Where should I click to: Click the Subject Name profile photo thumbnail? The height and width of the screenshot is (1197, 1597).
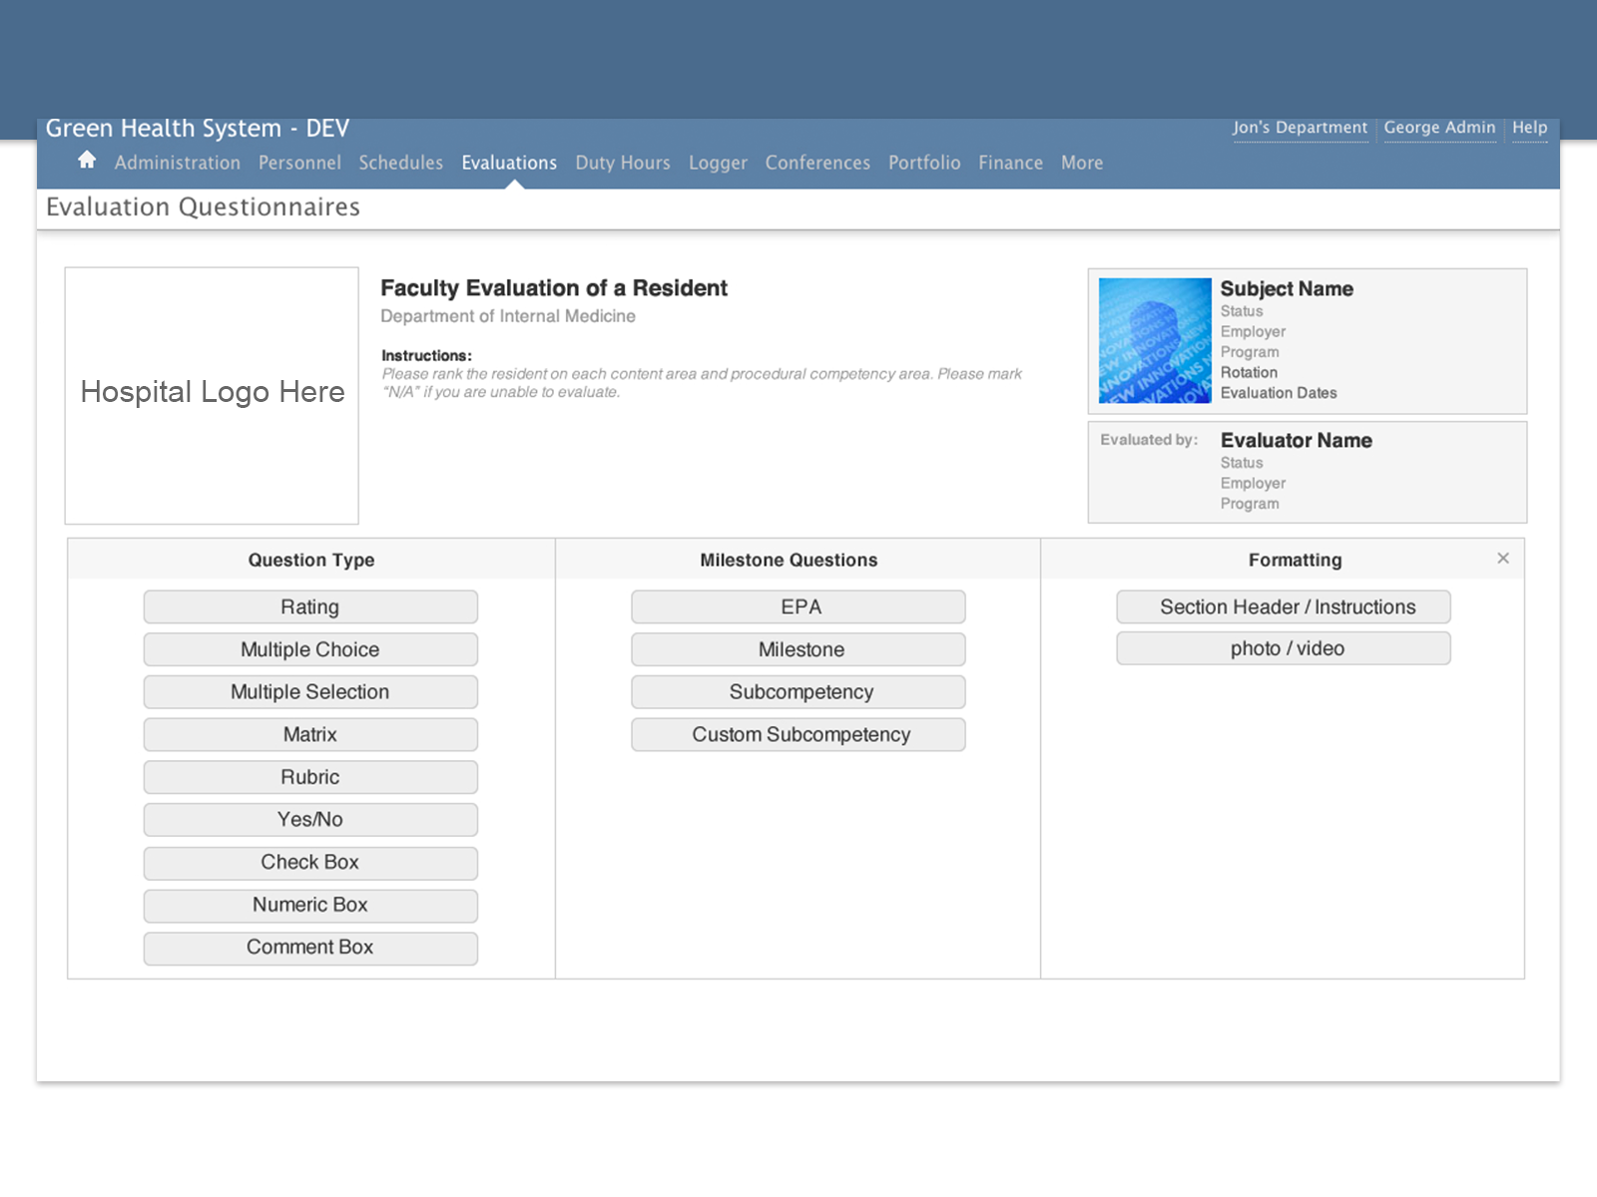point(1153,341)
